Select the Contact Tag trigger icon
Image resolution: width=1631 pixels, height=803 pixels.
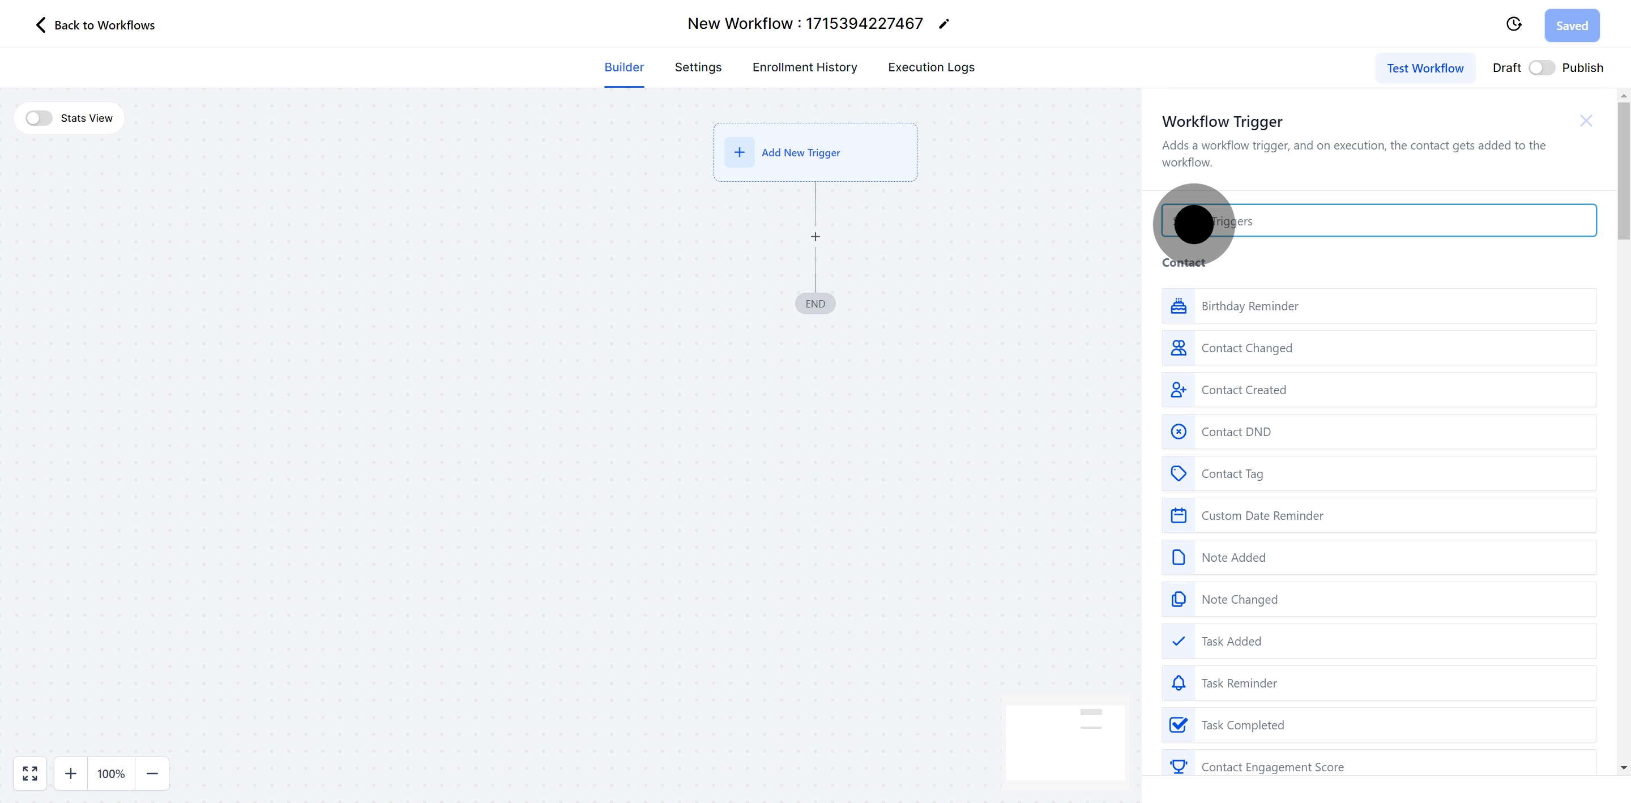[x=1179, y=473]
